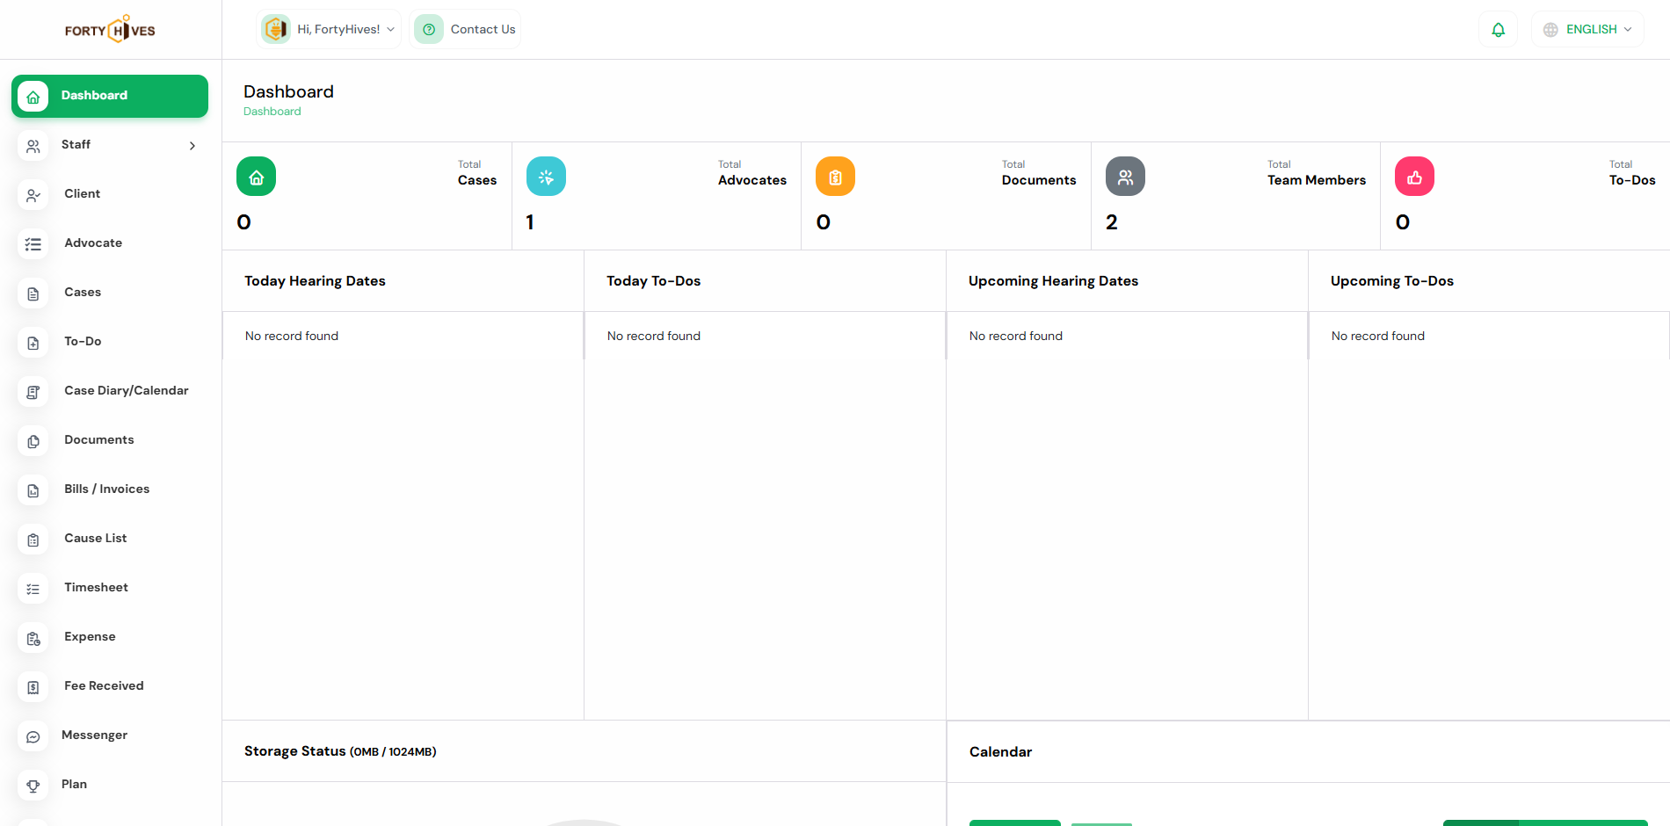Click the Storage Status heading
1670x826 pixels.
point(340,751)
